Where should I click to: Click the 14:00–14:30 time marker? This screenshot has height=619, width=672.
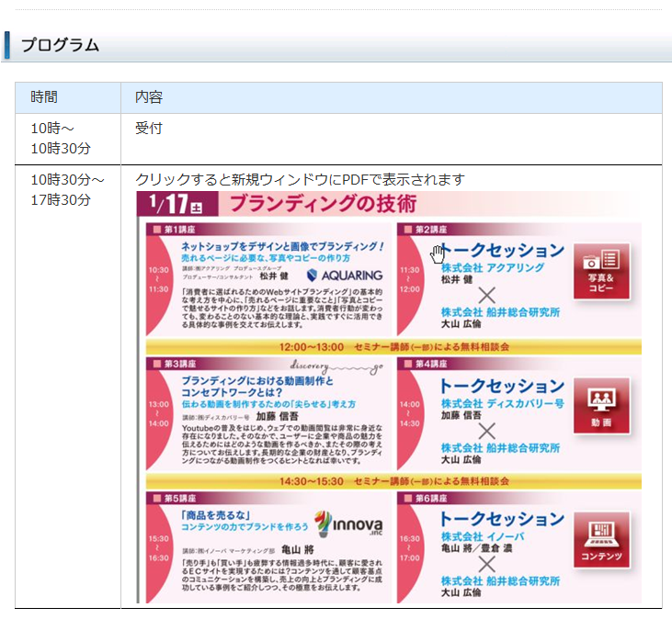410,414
